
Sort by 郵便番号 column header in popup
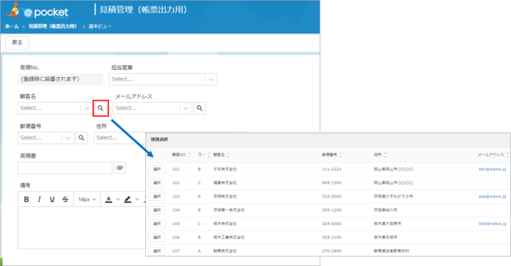pos(331,154)
